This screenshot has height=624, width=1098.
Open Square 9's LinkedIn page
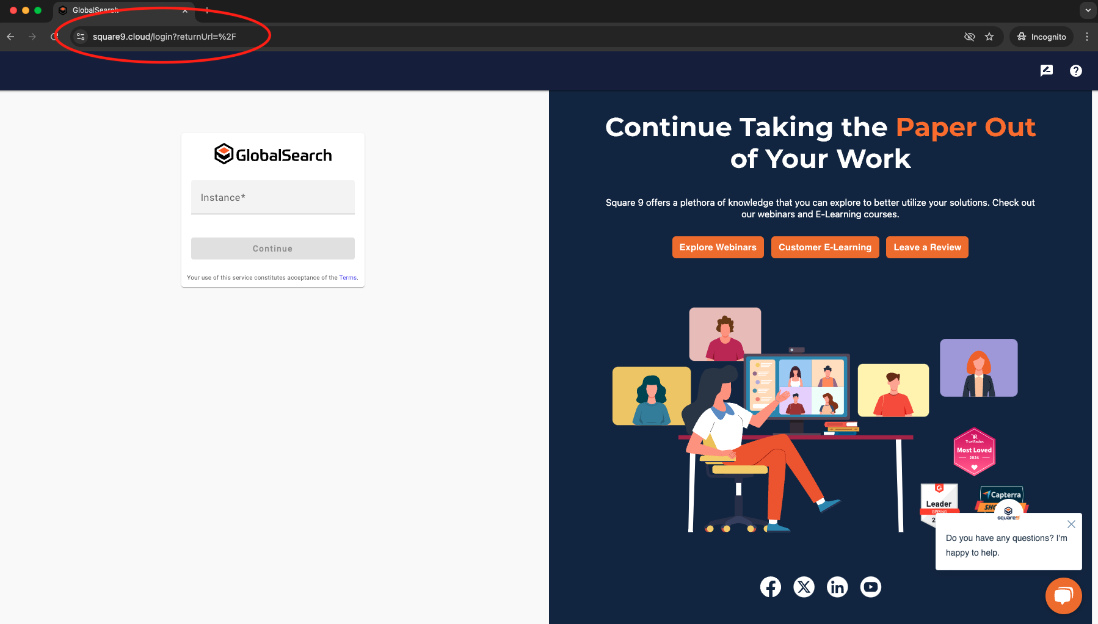coord(837,587)
